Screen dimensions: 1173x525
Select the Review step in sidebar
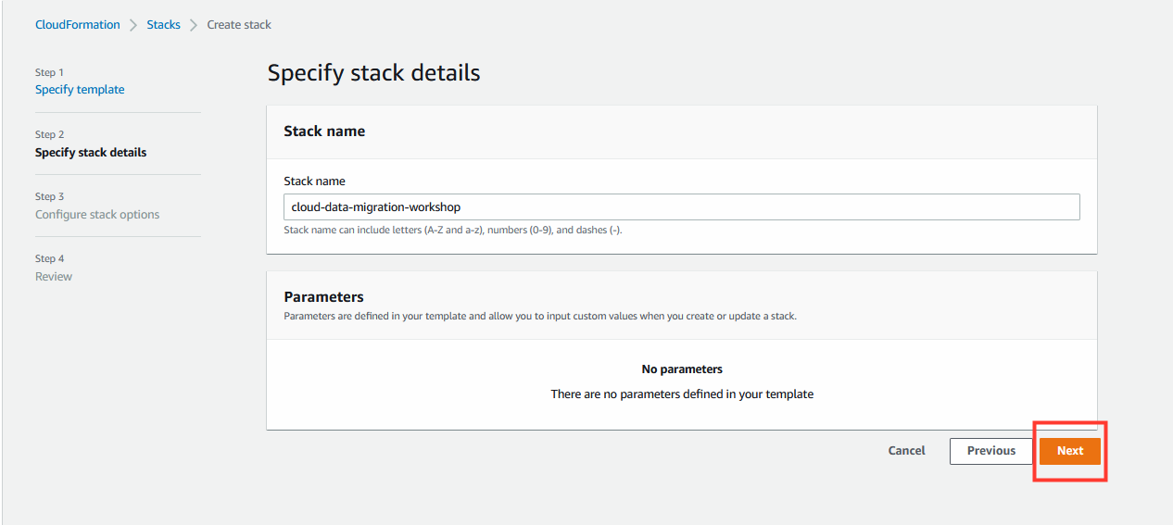[x=54, y=276]
